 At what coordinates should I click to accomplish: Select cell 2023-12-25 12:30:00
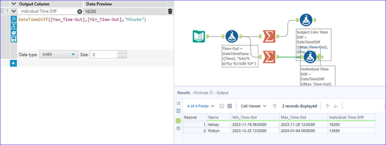[x=255, y=130]
